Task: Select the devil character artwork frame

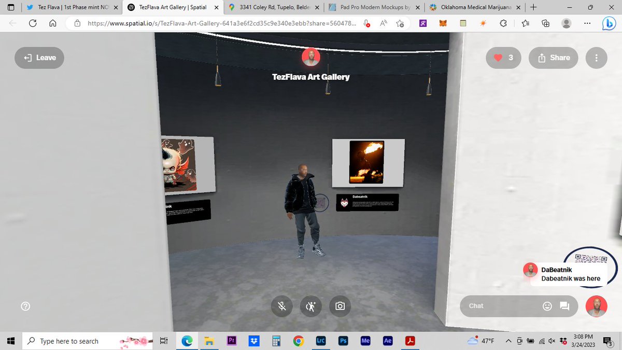Action: coord(188,164)
